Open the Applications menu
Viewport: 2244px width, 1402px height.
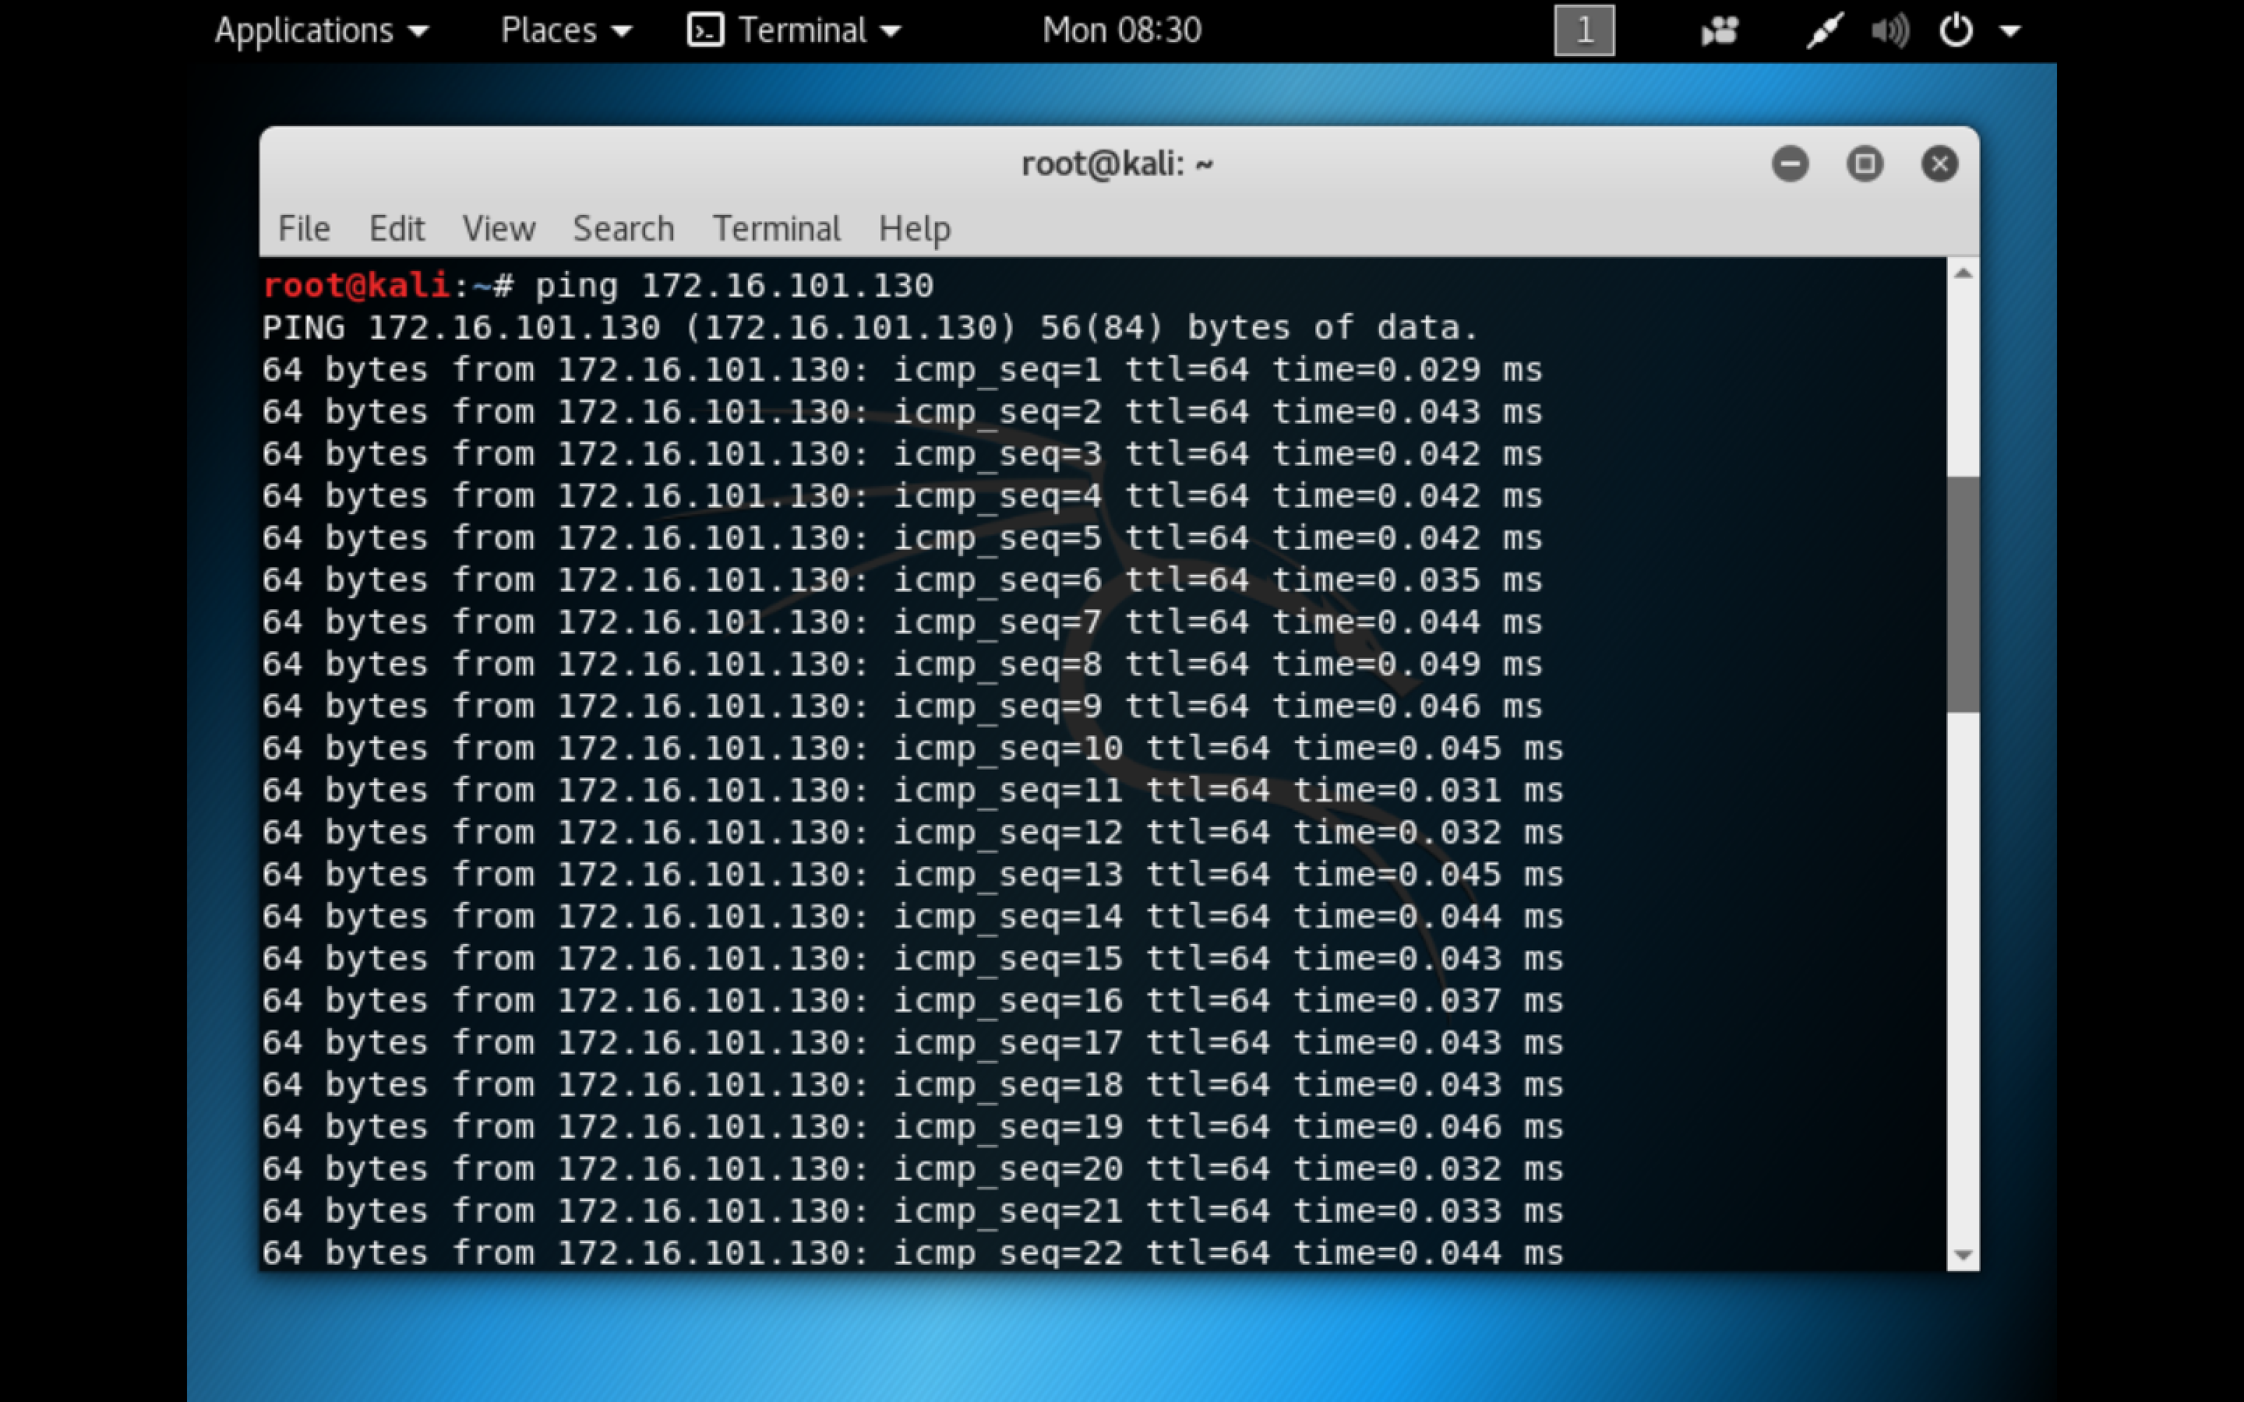click(322, 31)
